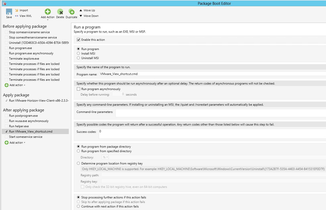Select Run program from specified directory
The image size is (326, 210).
78,151
